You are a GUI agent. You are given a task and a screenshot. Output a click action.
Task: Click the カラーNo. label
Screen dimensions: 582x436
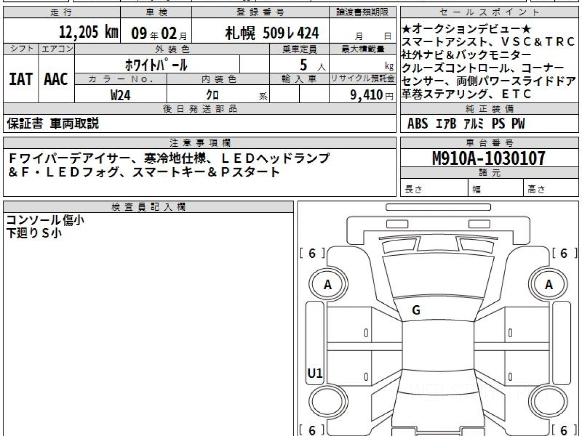pos(121,79)
